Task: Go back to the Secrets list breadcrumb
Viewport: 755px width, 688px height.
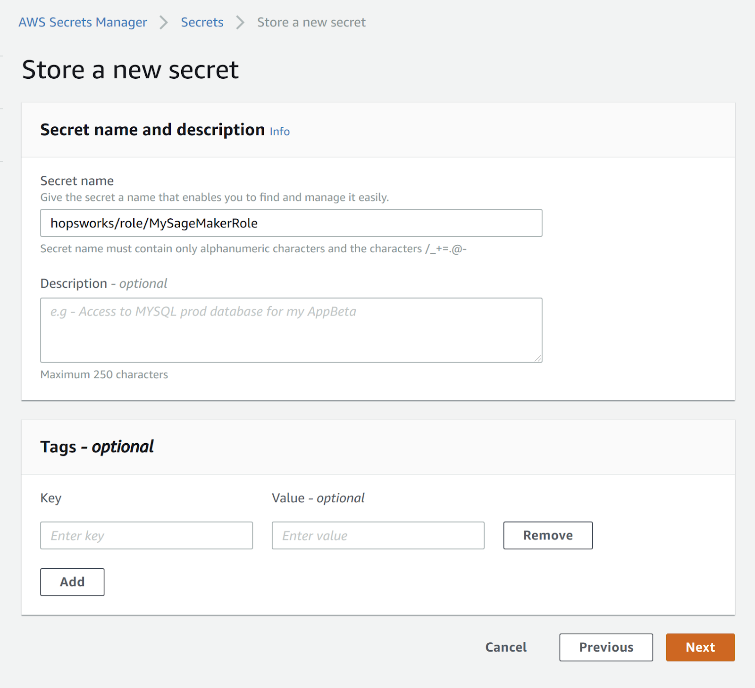Action: pyautogui.click(x=202, y=22)
